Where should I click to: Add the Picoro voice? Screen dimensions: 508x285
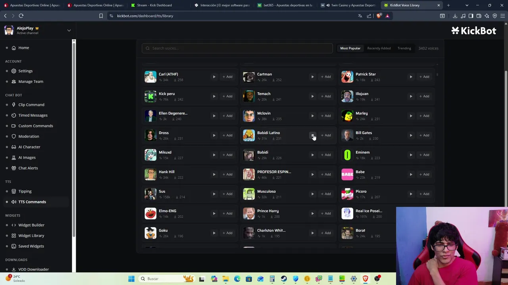(424, 194)
